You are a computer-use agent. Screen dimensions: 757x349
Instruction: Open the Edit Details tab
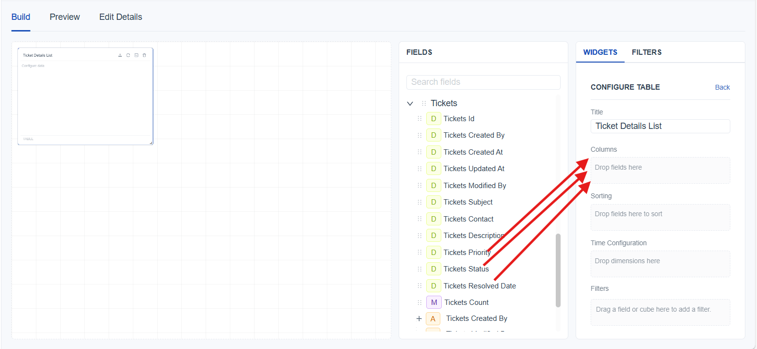pos(121,17)
